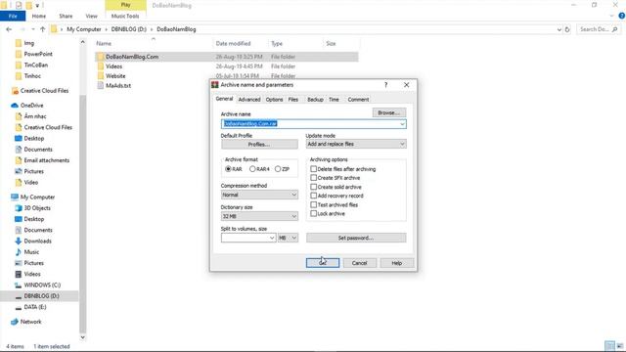Enable Lock archive option
626x352 pixels.
point(313,213)
